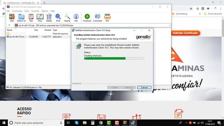Select the first carousel dot on webpage
The height and width of the screenshot is (126, 224).
pyautogui.click(x=109, y=94)
